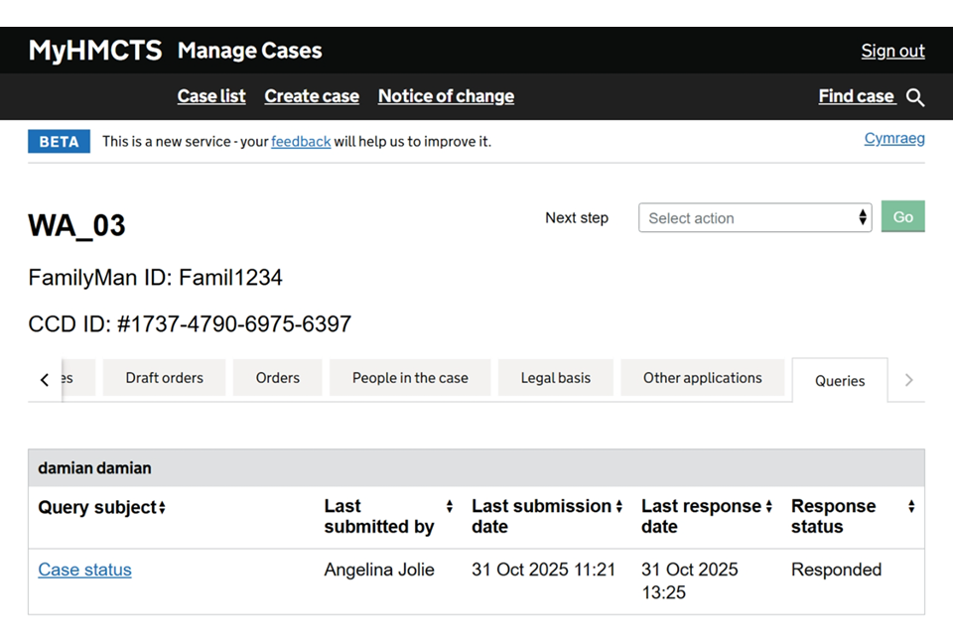The image size is (953, 635).
Task: Open the Orders tab
Action: coord(278,378)
